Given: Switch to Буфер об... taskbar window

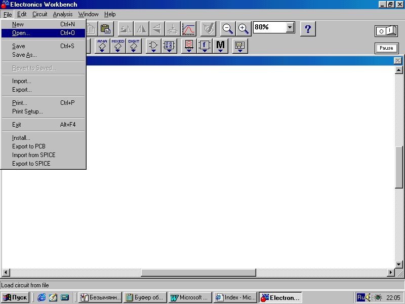Looking at the screenshot, I should 145,297.
